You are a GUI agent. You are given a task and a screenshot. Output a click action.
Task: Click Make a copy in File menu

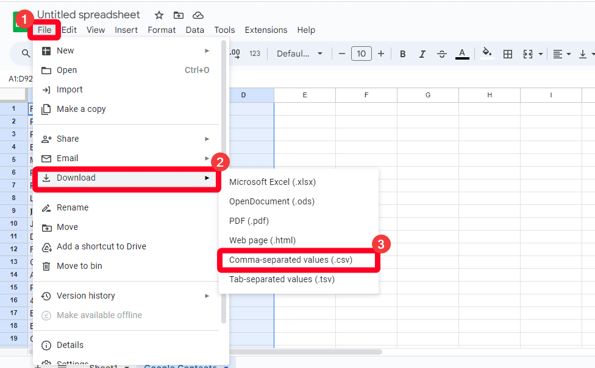click(x=81, y=109)
